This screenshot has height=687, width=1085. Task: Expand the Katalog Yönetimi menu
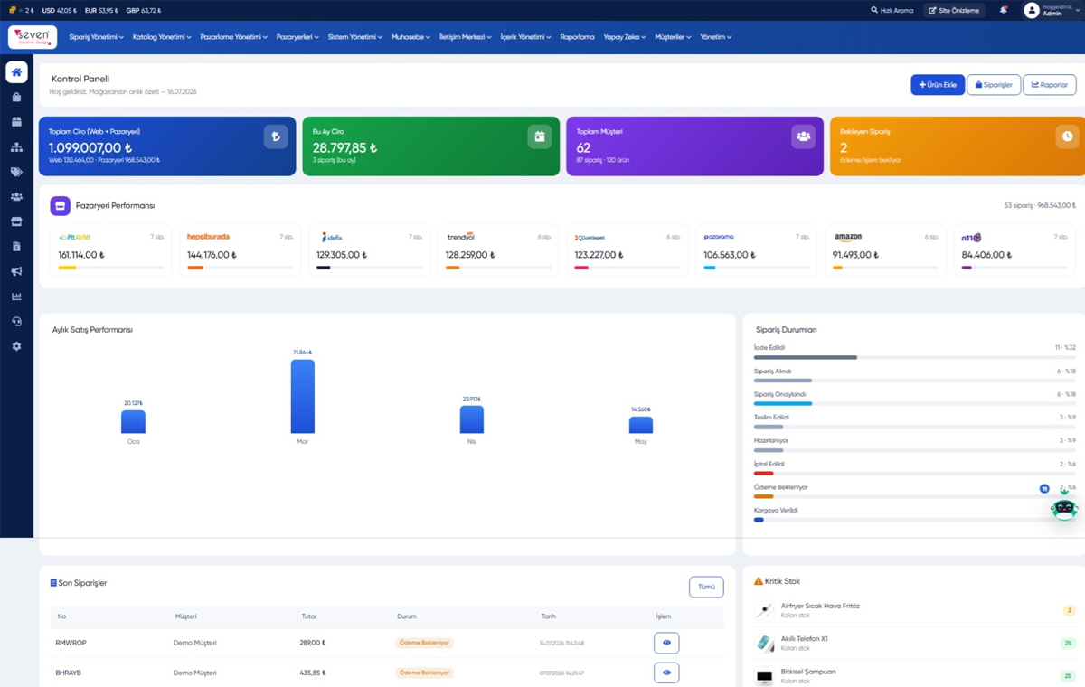[x=162, y=37]
